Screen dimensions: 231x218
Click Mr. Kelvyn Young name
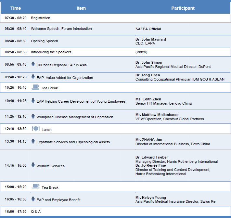[150, 198]
